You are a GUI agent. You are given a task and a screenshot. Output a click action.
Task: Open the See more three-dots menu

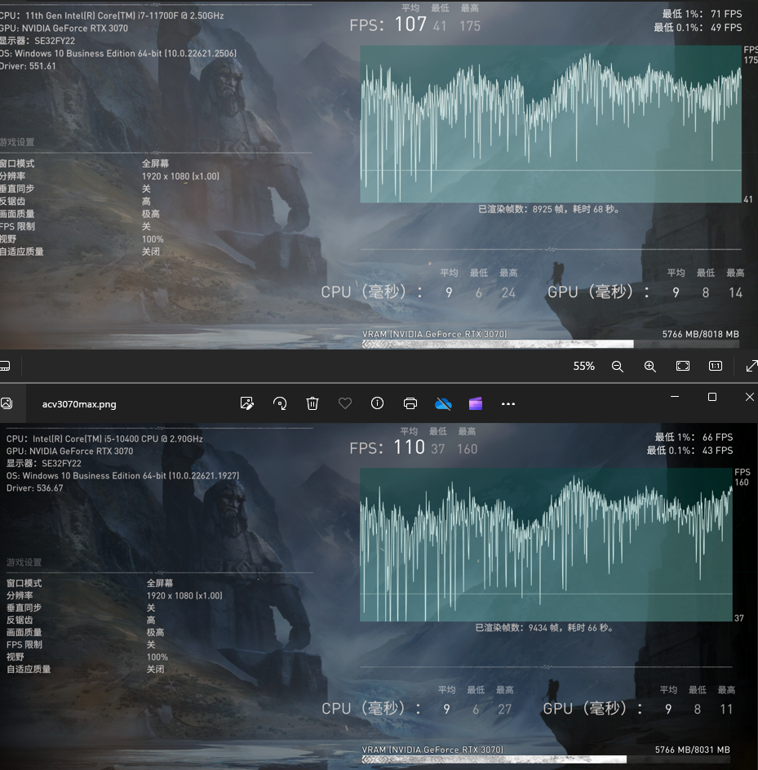pyautogui.click(x=508, y=403)
